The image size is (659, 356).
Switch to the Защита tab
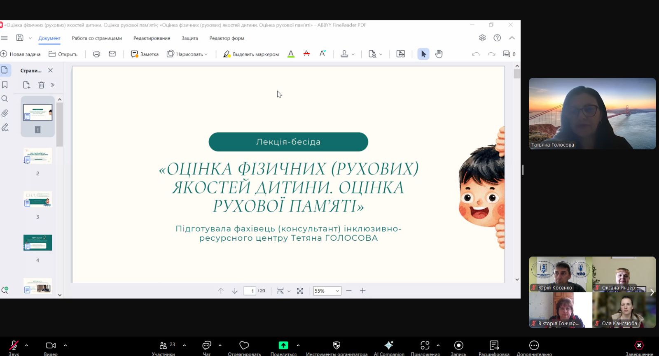coord(189,38)
